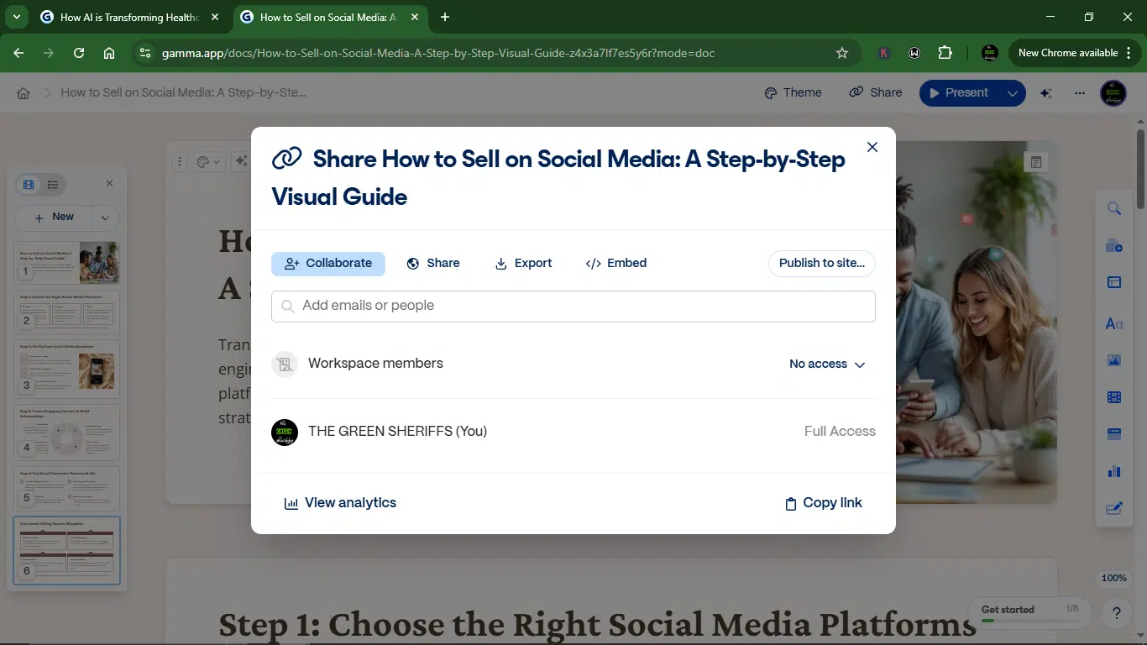
Task: Reload the page
Action: [x=79, y=53]
